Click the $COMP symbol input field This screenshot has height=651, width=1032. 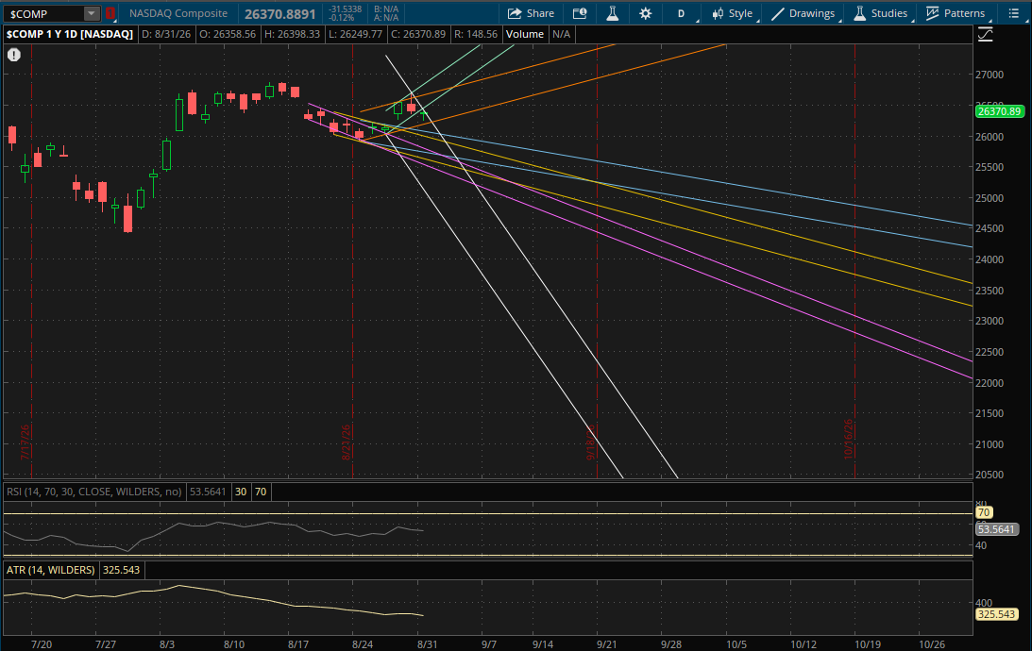click(44, 13)
